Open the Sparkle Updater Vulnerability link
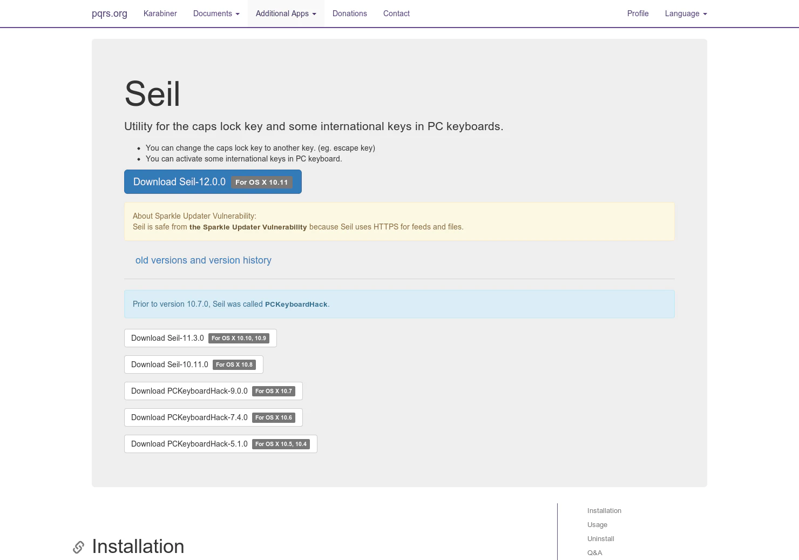Viewport: 799px width, 560px height. [248, 227]
